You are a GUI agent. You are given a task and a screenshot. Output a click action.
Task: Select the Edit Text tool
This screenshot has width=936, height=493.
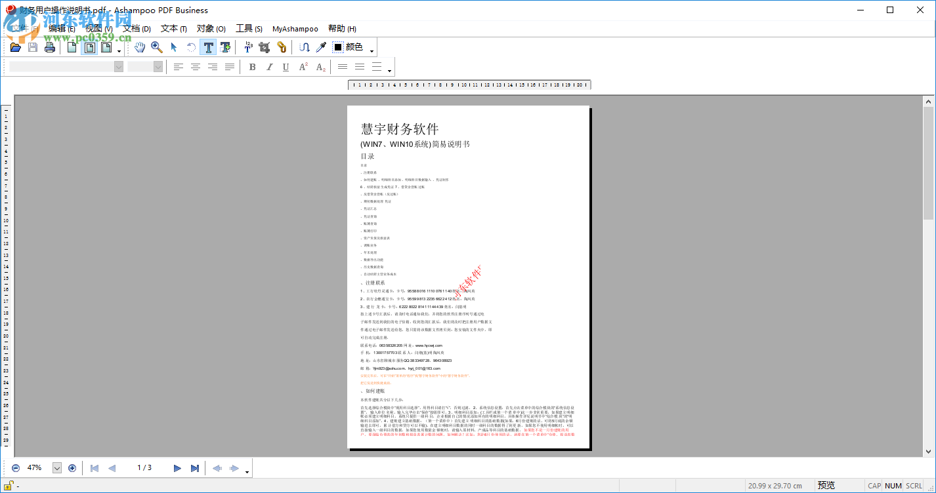(208, 47)
